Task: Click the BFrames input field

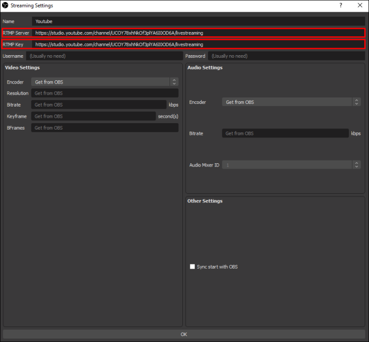Action: tap(105, 128)
